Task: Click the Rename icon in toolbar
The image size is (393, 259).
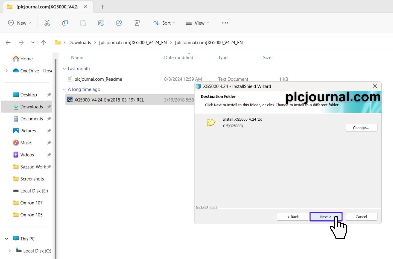Action: pyautogui.click(x=101, y=23)
